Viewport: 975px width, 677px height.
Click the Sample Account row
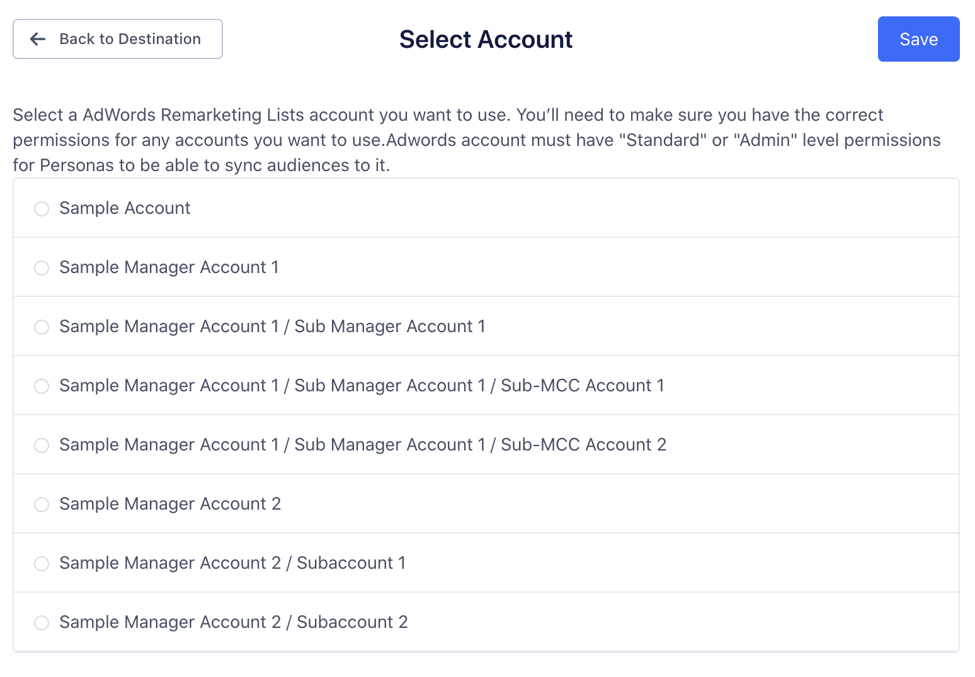tap(378, 208)
